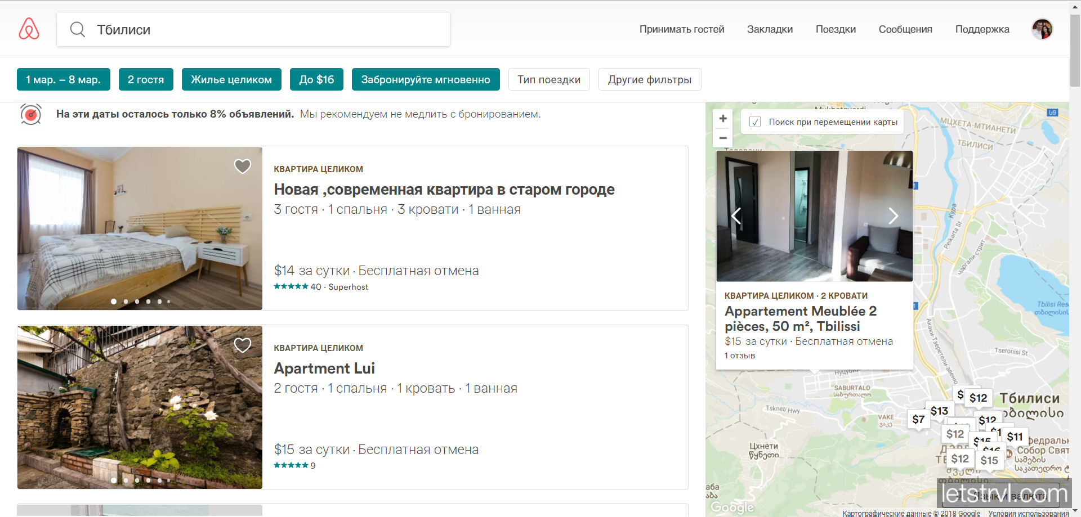1081x517 pixels.
Task: Toggle the Жилье целиком filter
Action: tap(231, 79)
